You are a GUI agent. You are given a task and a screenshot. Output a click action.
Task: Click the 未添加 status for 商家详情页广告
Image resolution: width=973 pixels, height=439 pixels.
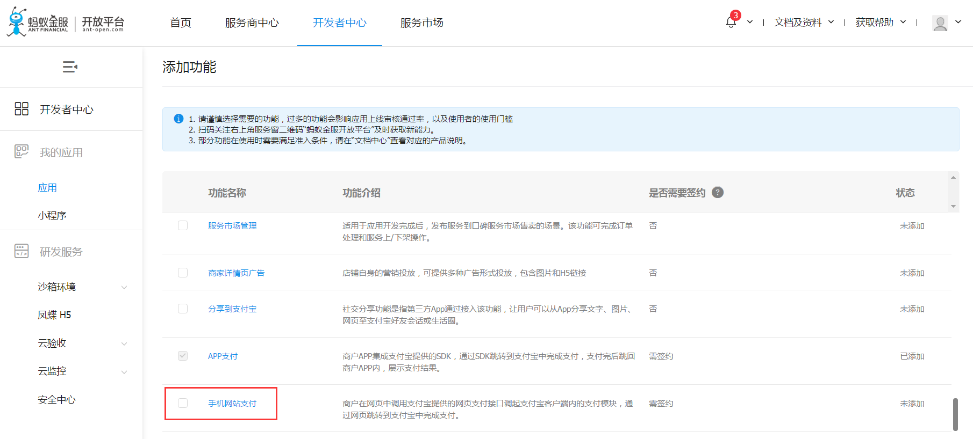point(912,273)
